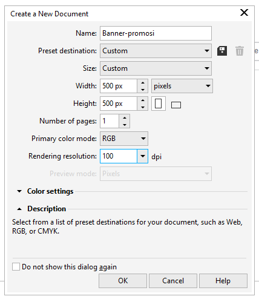Click the Create a New Document title
Screen dimensions: 259x299
50,14
